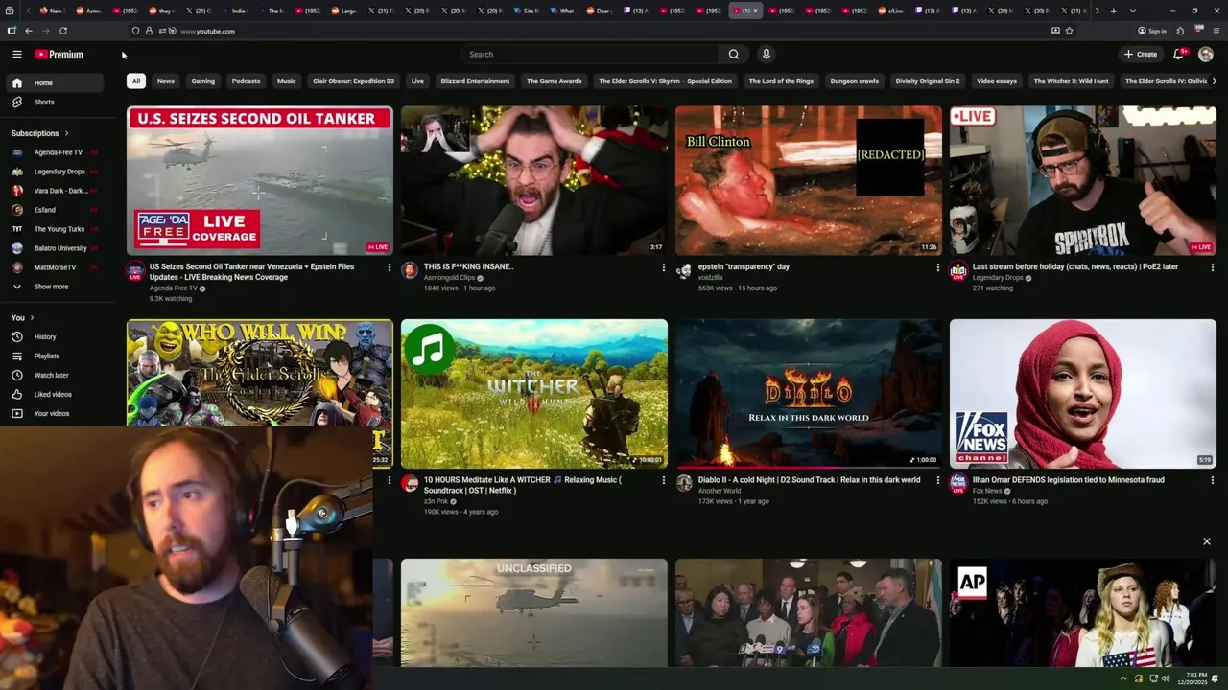1228x690 pixels.
Task: Open the browser application menu
Action: pyautogui.click(x=1216, y=31)
